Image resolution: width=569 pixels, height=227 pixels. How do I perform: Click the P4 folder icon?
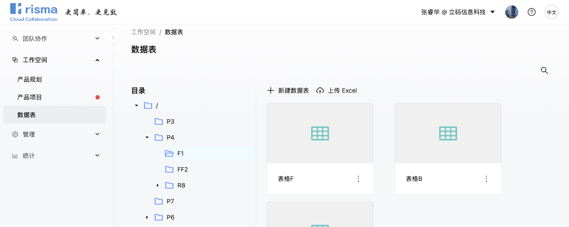point(159,137)
